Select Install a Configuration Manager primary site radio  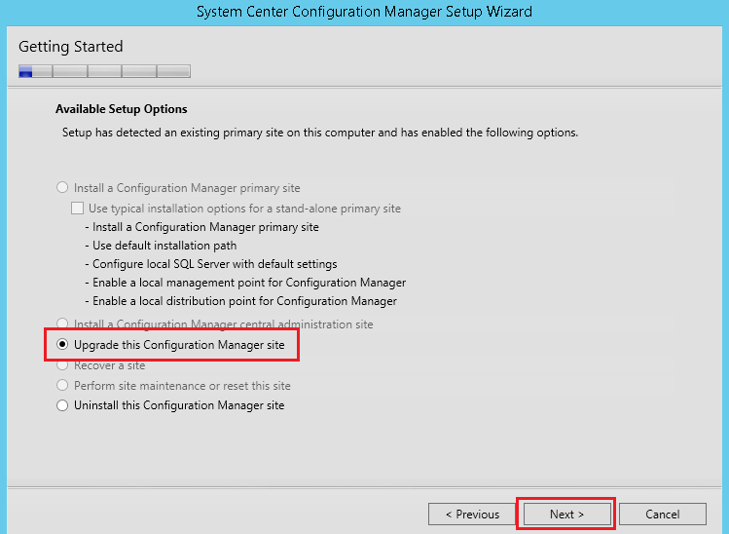pyautogui.click(x=63, y=188)
